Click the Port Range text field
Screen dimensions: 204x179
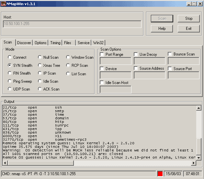point(116,61)
